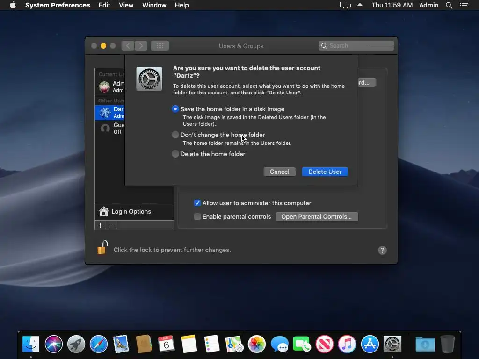Open App Store from the Dock
Screen dimensions: 479x359
pyautogui.click(x=370, y=344)
